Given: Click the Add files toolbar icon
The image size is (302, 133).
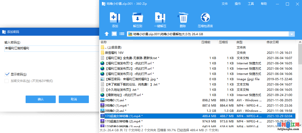Looking at the screenshot, I should [x=115, y=18].
